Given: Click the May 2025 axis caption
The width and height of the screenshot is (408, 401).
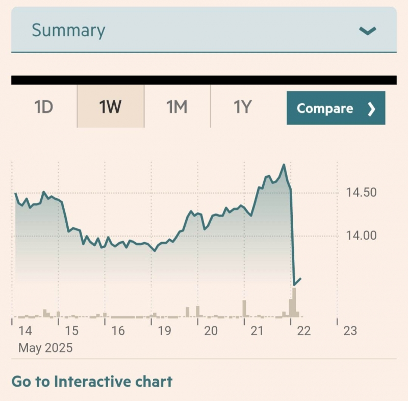Looking at the screenshot, I should [x=45, y=348].
